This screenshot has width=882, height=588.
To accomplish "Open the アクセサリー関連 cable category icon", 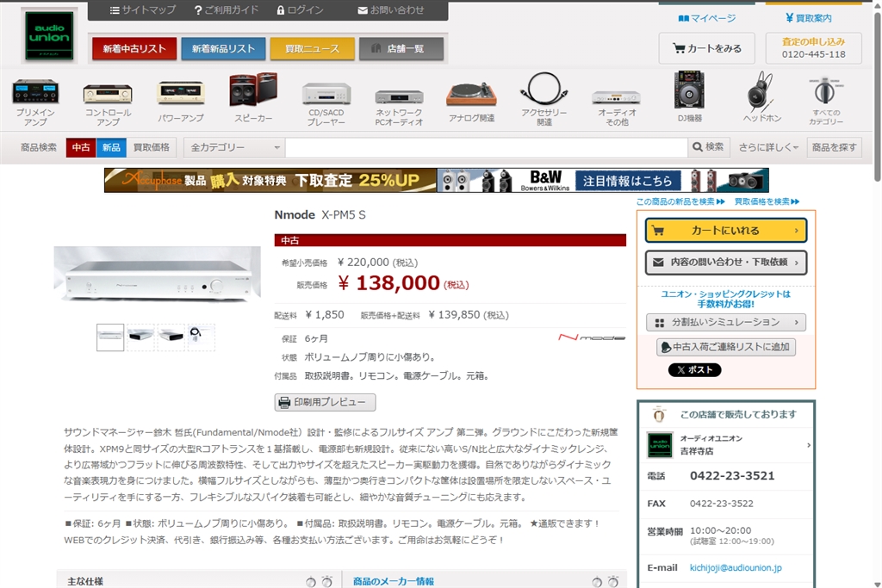I will pos(544,99).
